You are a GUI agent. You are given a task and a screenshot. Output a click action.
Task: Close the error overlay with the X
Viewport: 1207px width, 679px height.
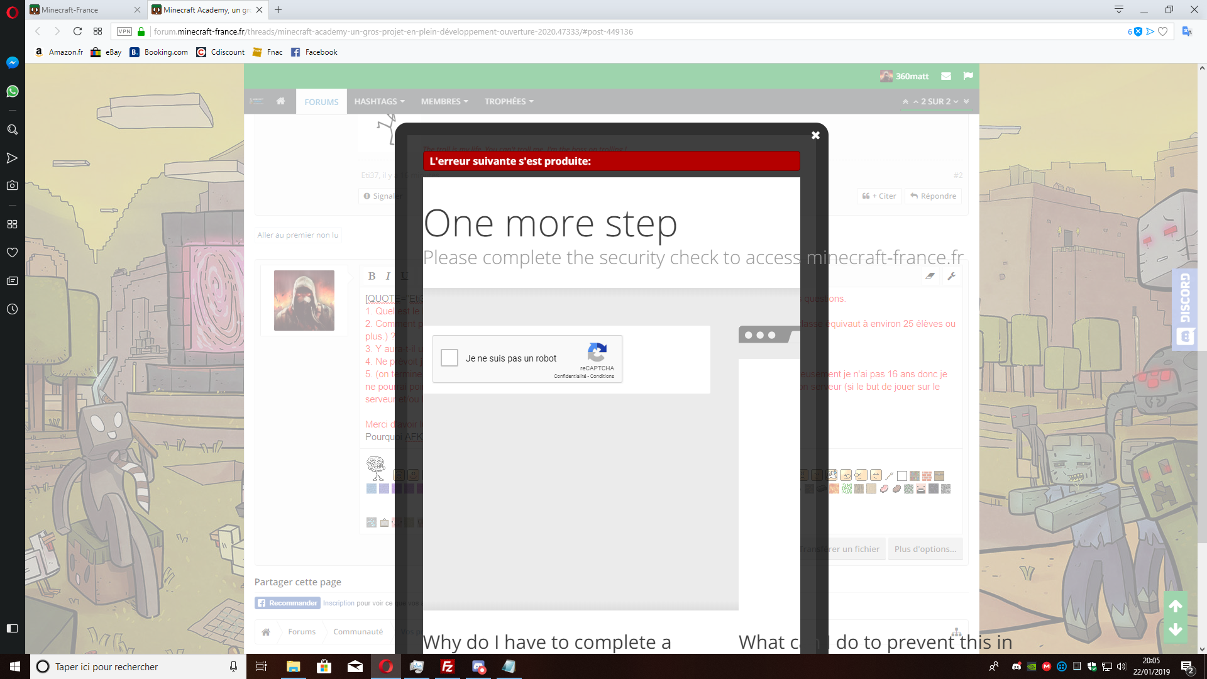[815, 135]
